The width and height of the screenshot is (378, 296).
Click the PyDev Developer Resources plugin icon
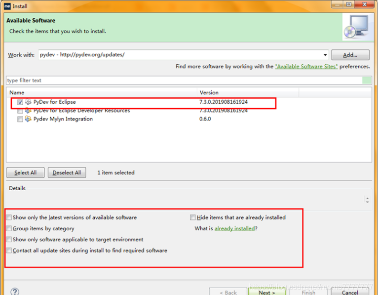[28, 111]
